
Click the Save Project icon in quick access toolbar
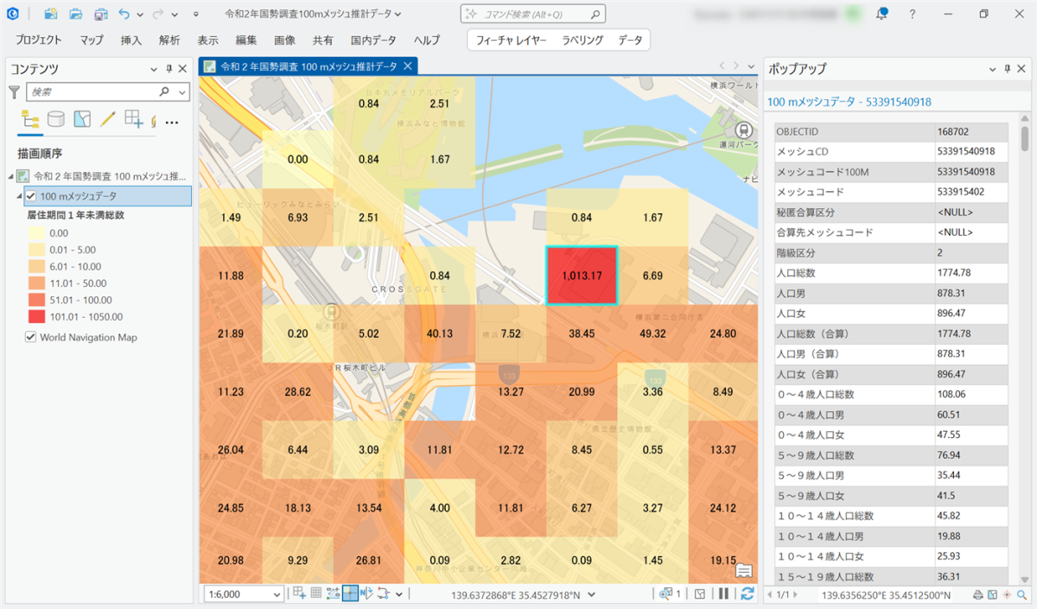point(101,15)
